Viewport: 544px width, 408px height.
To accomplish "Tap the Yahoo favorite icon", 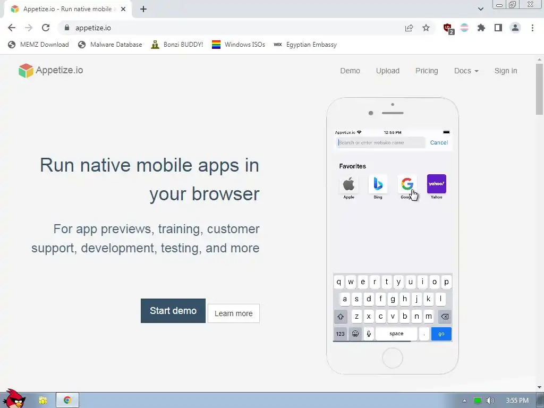I will 437,184.
